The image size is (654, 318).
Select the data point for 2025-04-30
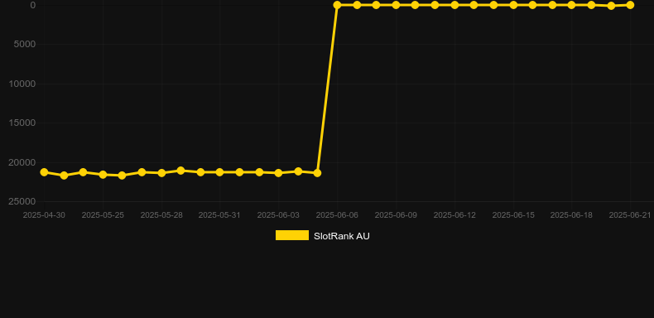44,172
